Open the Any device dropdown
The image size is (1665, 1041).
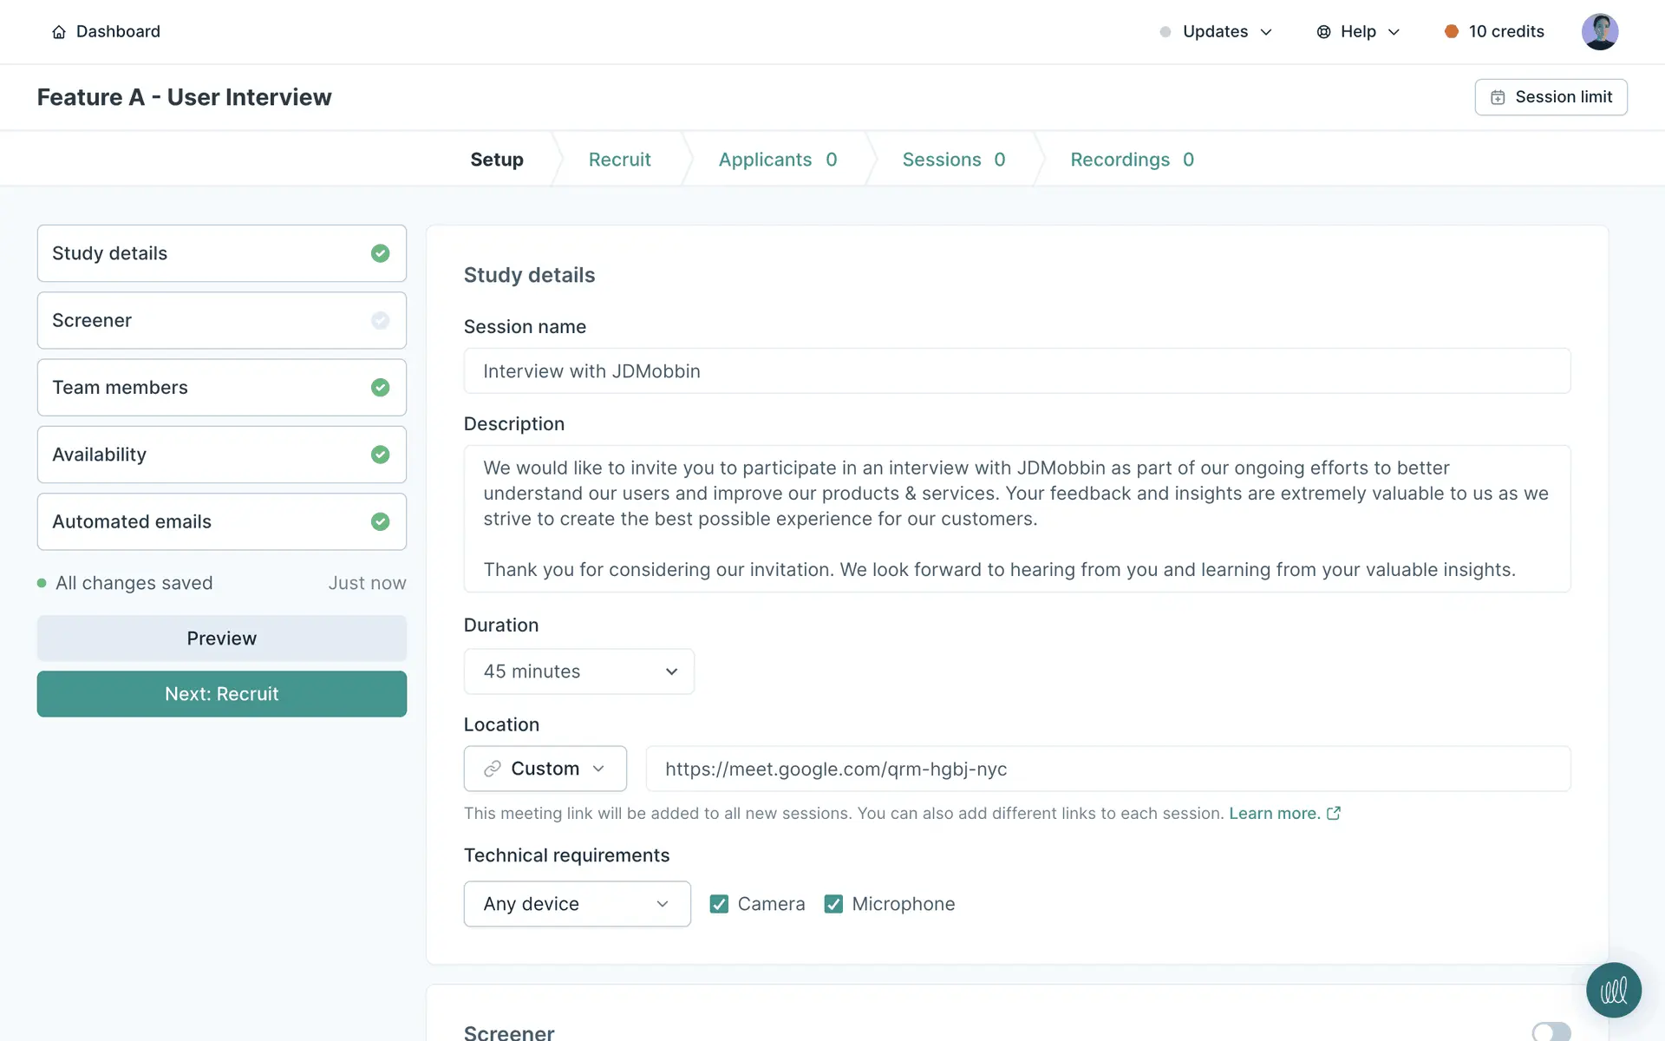coord(577,904)
